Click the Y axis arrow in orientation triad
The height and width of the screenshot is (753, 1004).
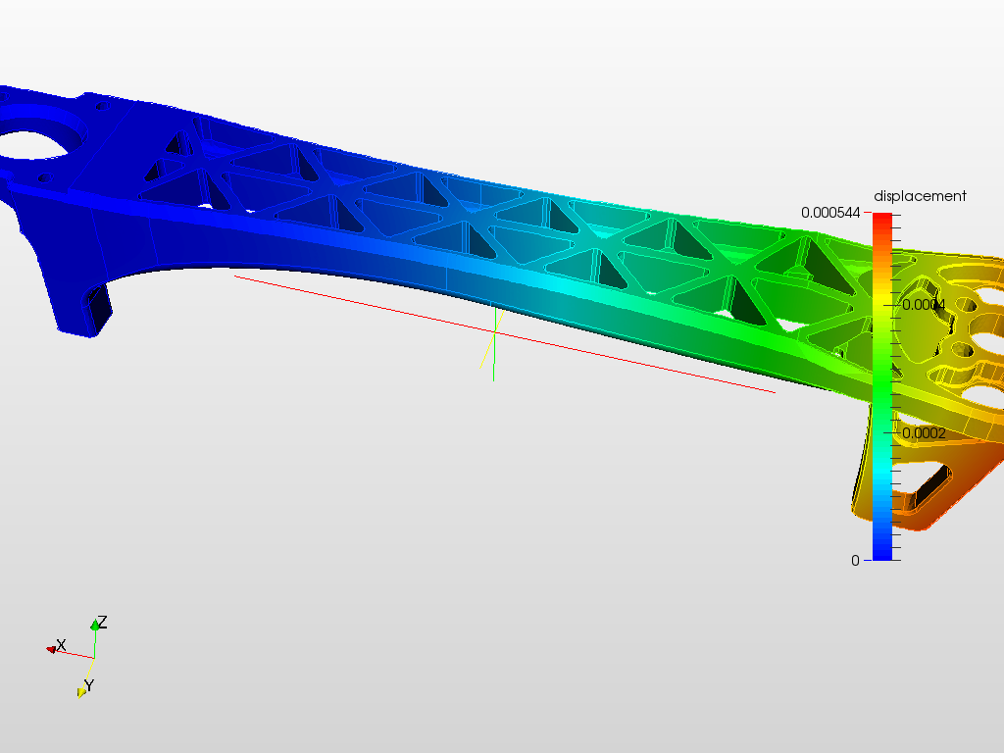coord(81,692)
